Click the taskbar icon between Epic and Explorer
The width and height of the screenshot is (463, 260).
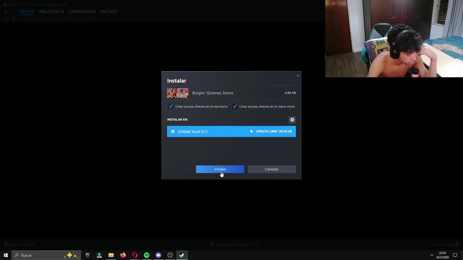click(99, 255)
